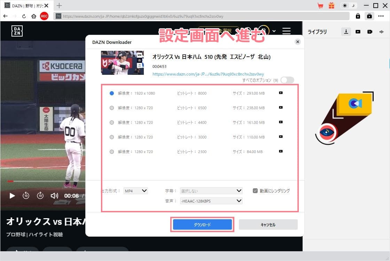Viewport: 390px width, 261px height.
Task: Open the recorded video icon in Library panel
Action: (x=370, y=32)
